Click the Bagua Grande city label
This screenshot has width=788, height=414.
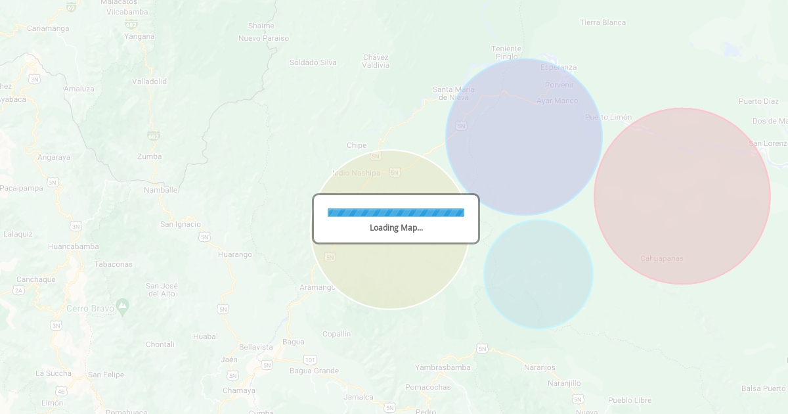click(314, 371)
